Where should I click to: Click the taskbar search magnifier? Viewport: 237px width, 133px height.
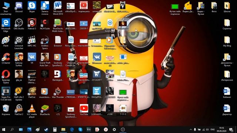(x=12, y=129)
